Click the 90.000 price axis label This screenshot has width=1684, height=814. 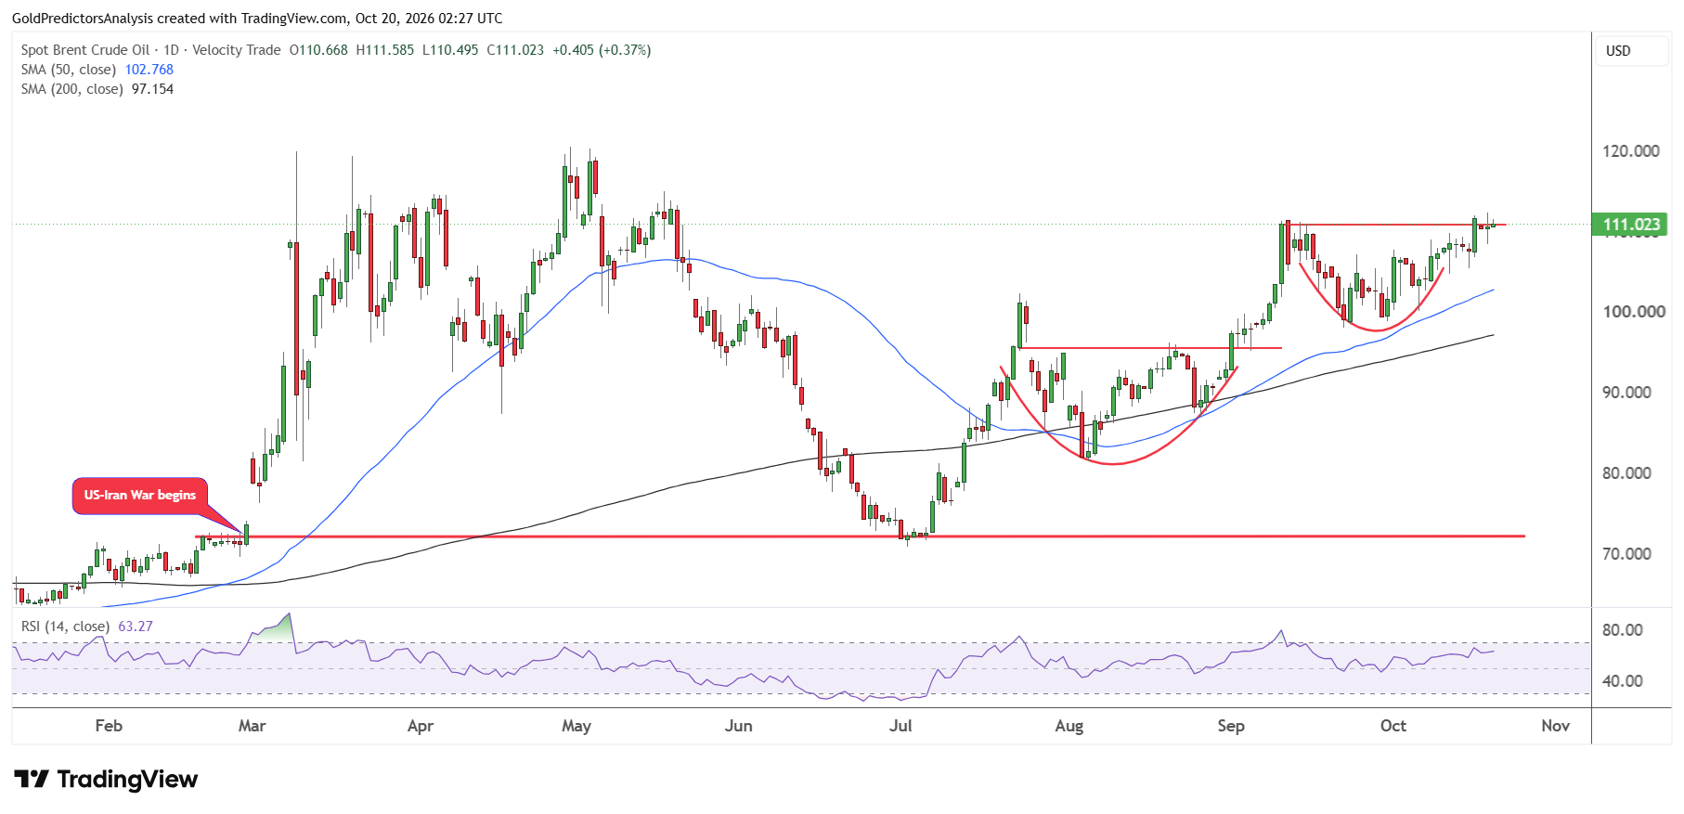(1627, 393)
